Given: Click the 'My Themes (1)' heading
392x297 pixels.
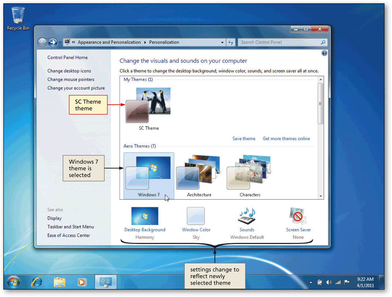Looking at the screenshot, I should (x=138, y=80).
